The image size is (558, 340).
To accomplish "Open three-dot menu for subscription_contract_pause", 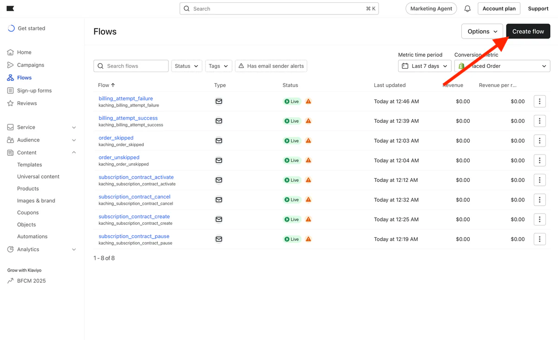I will pyautogui.click(x=539, y=239).
